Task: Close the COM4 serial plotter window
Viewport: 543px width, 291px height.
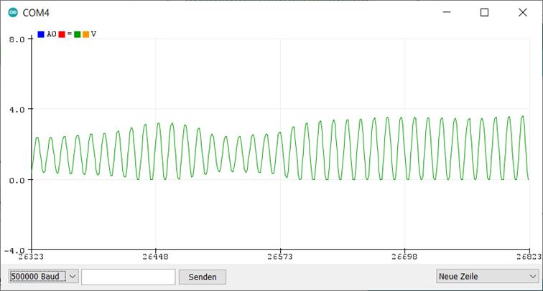Action: tap(521, 13)
